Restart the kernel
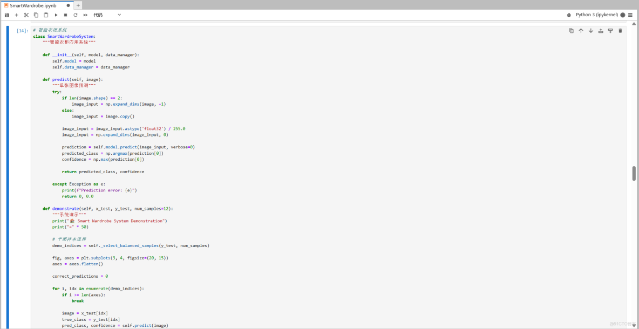Viewport: 639px width, 329px height. 75,15
